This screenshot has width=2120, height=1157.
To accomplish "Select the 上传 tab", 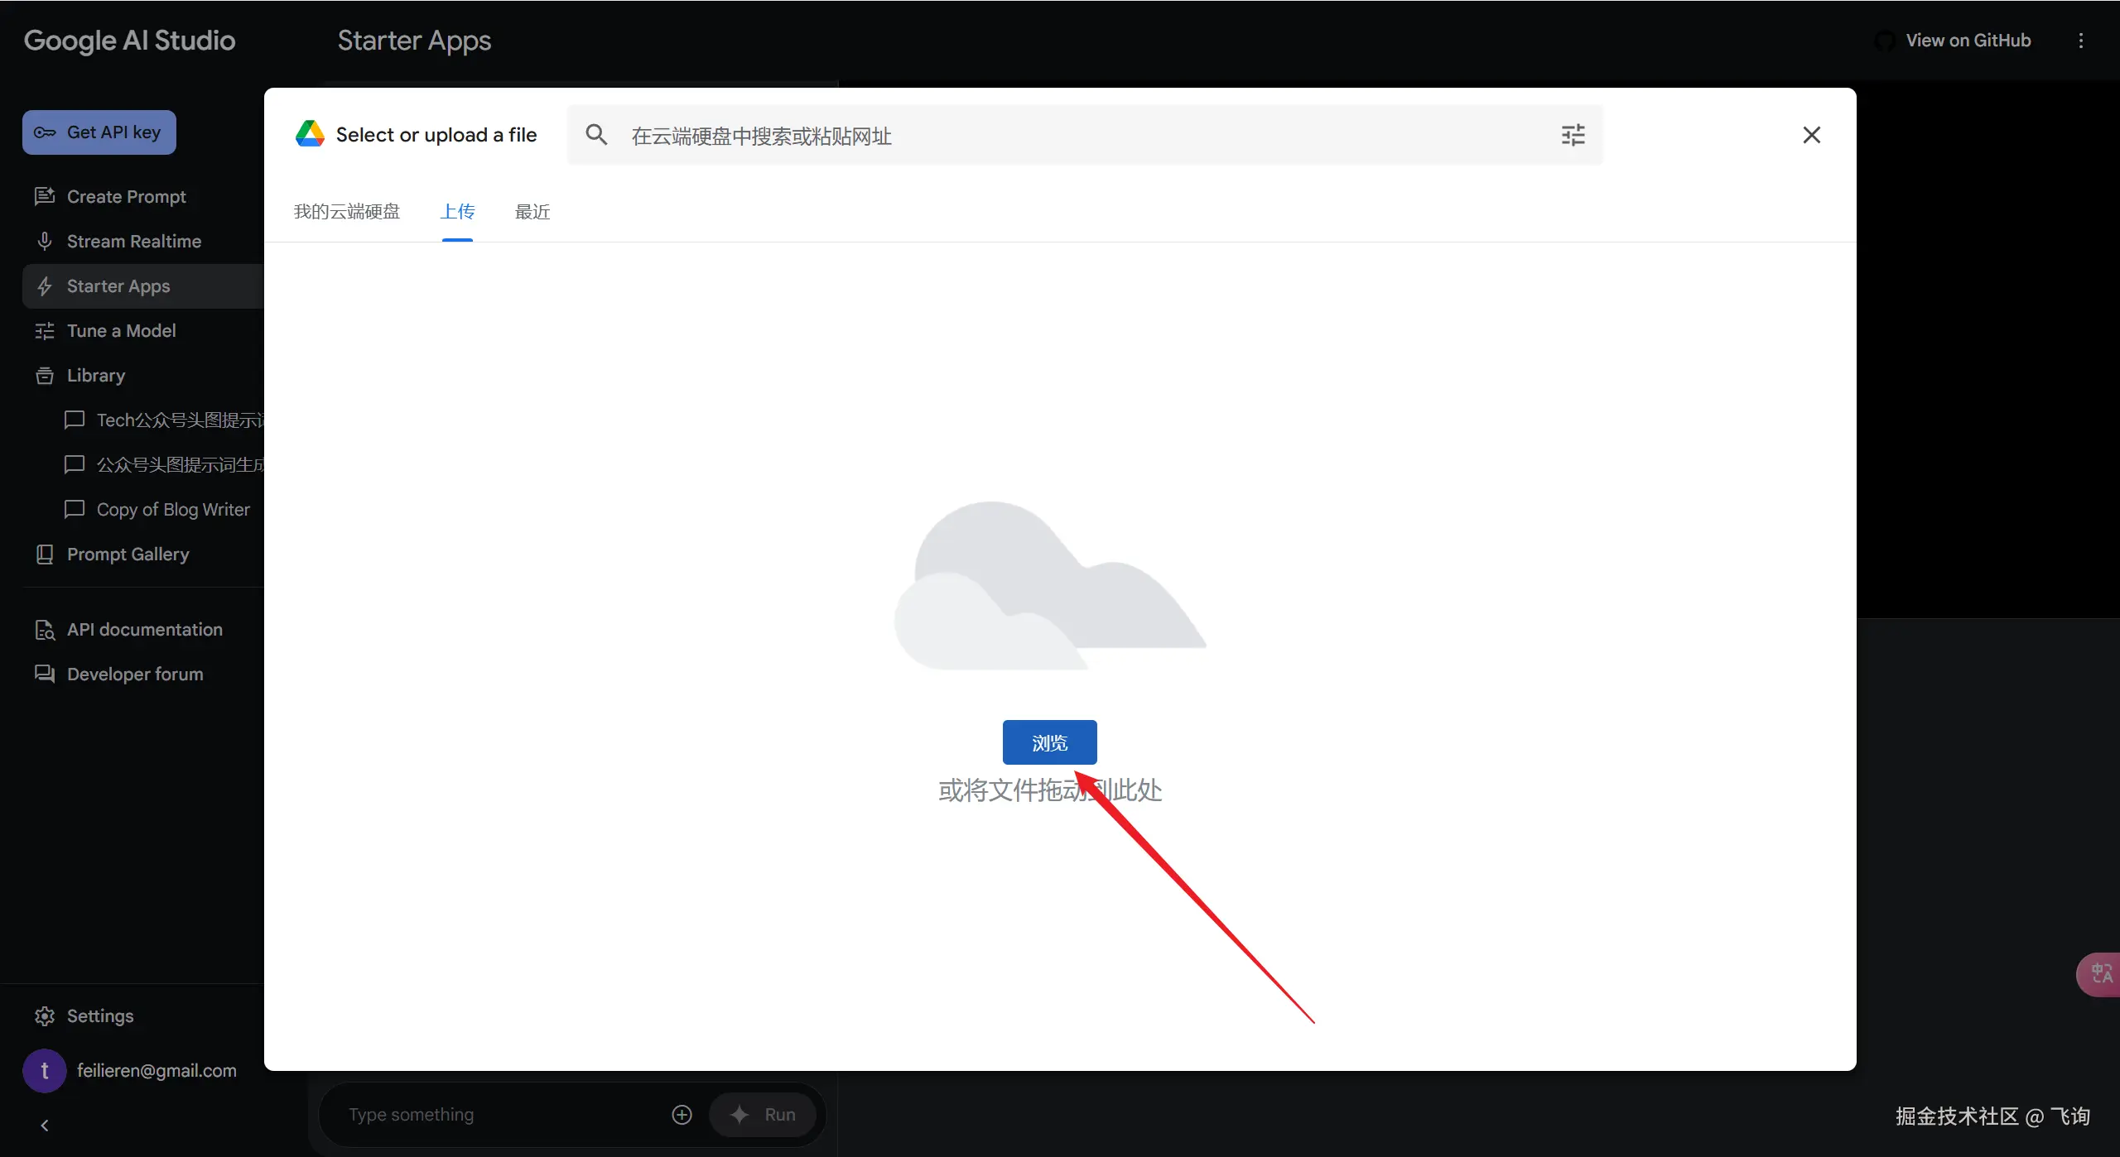I will (x=457, y=212).
